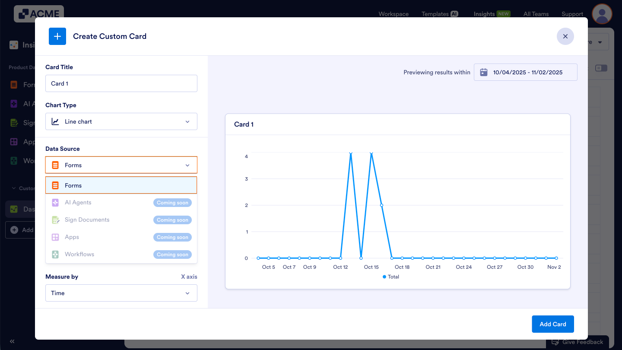Open the Measure by dropdown showing Time

point(121,293)
